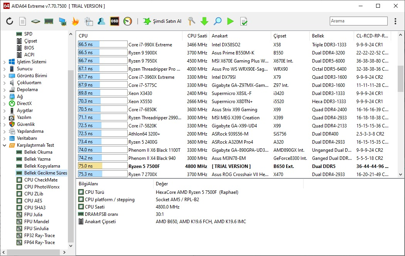Start benchmark with green play icon
The width and height of the screenshot is (405, 256).
click(230, 21)
